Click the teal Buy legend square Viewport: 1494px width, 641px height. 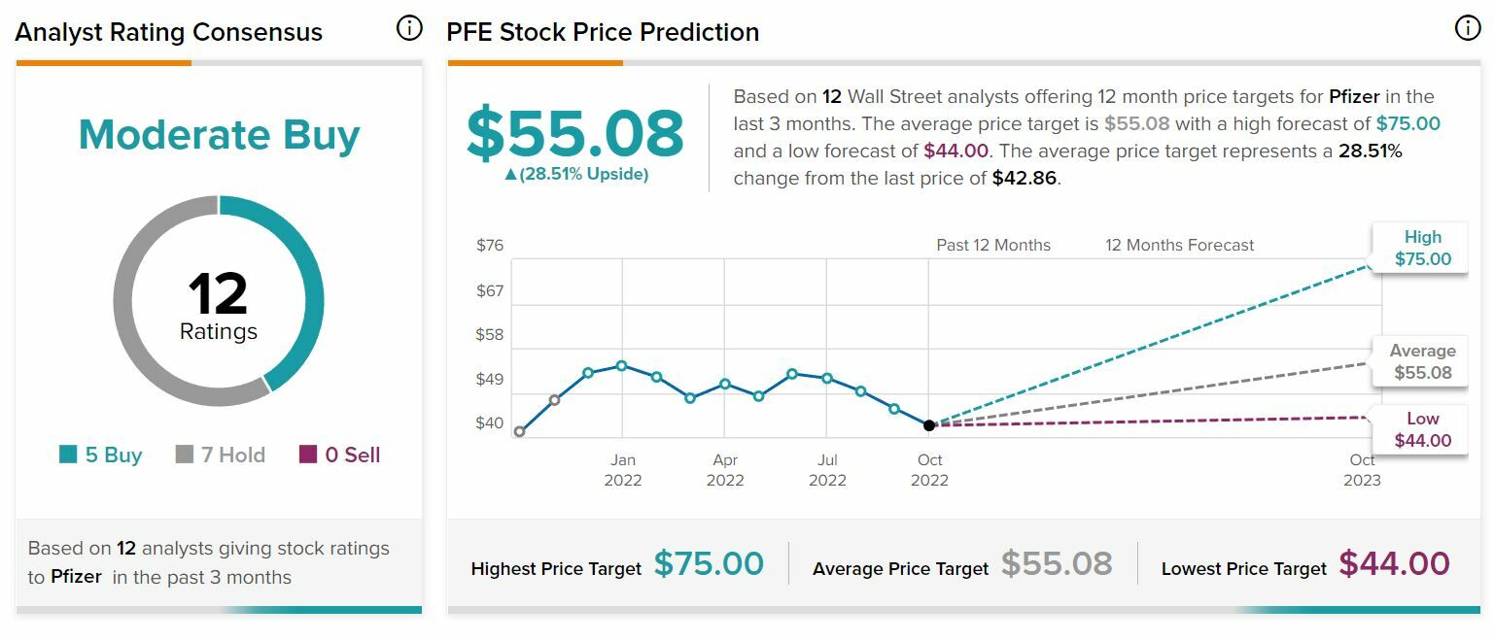pos(68,454)
